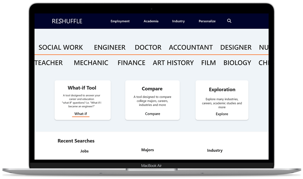
Task: Select the SOCIAL WORK career tab
Action: (60, 47)
